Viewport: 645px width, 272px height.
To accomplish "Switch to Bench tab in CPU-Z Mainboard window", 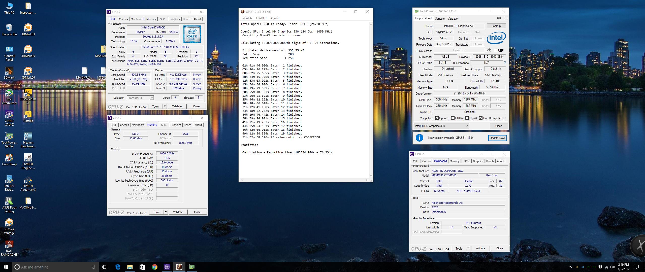I will [x=490, y=161].
